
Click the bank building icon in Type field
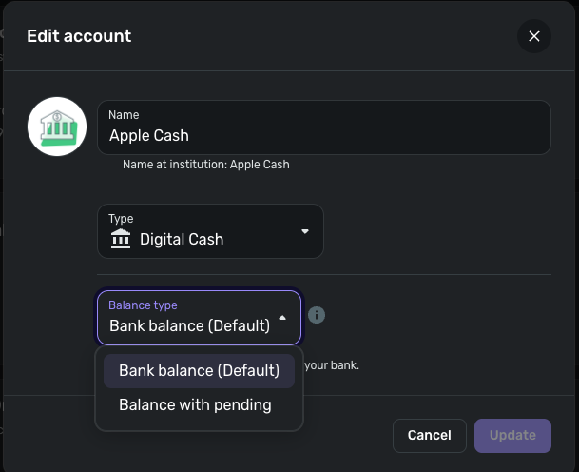[x=121, y=239]
